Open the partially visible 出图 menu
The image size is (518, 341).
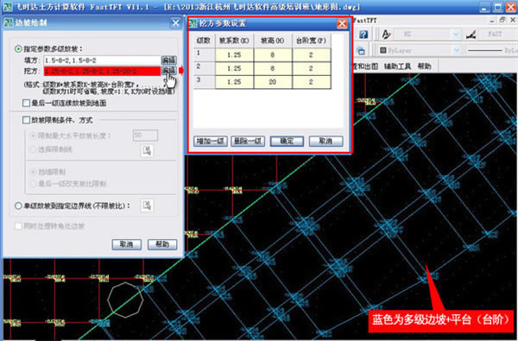pos(366,66)
